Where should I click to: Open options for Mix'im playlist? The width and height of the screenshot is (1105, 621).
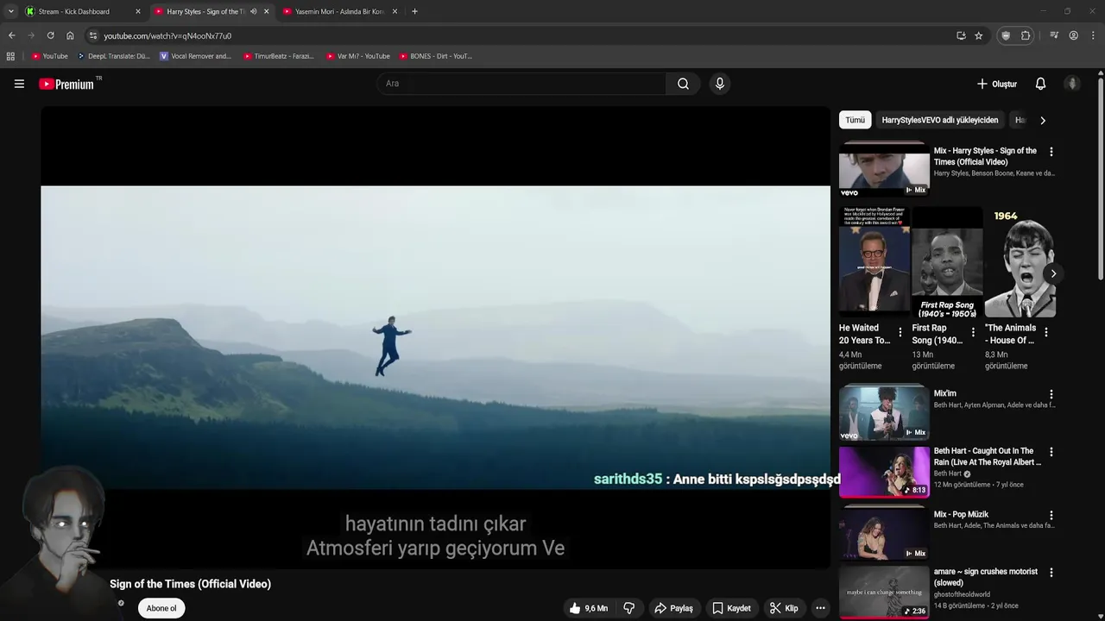point(1051,394)
